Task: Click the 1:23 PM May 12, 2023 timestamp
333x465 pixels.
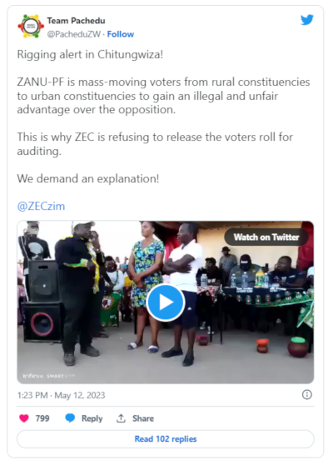Action: pos(61,395)
